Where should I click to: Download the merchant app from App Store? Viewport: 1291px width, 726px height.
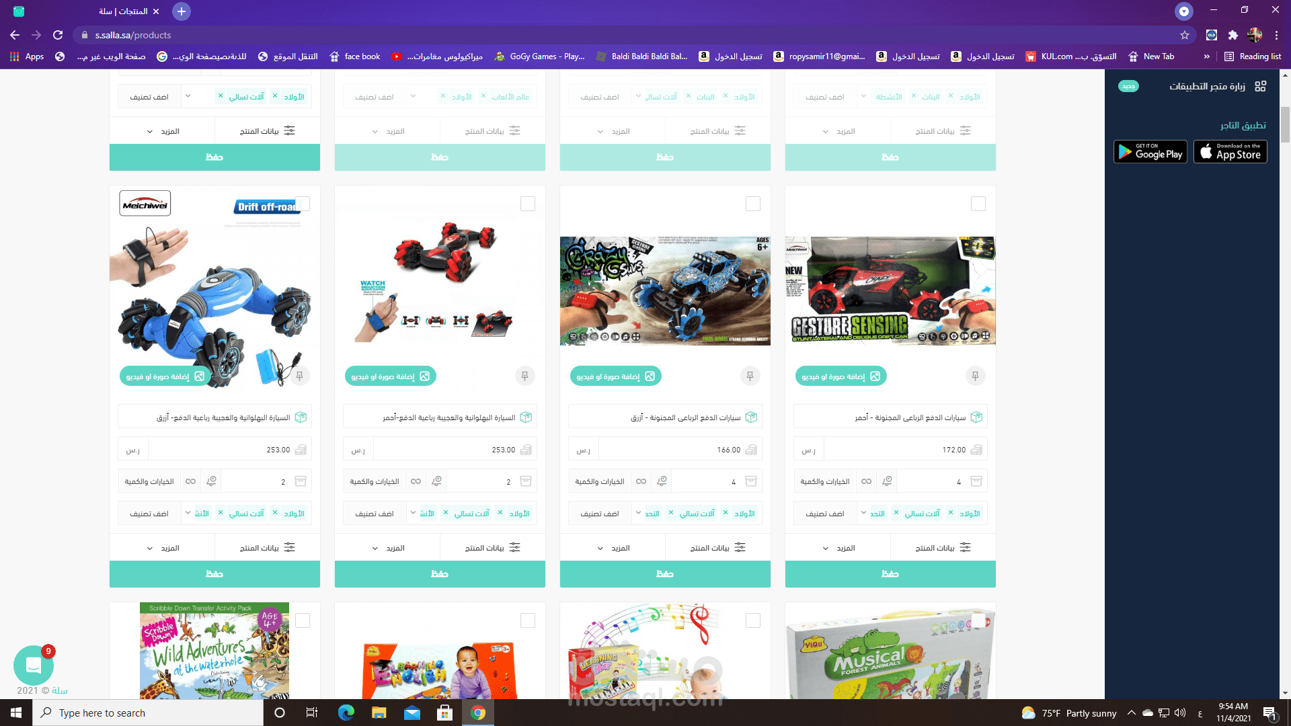1230,152
